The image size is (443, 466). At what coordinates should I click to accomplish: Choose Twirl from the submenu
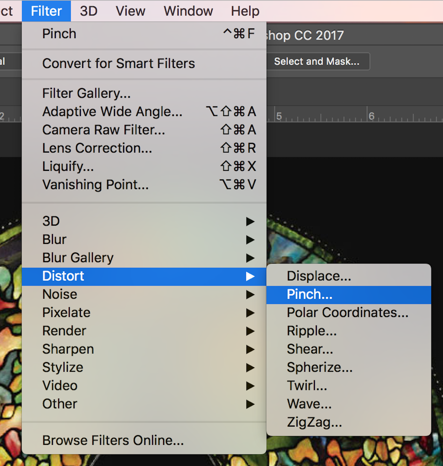point(307,386)
